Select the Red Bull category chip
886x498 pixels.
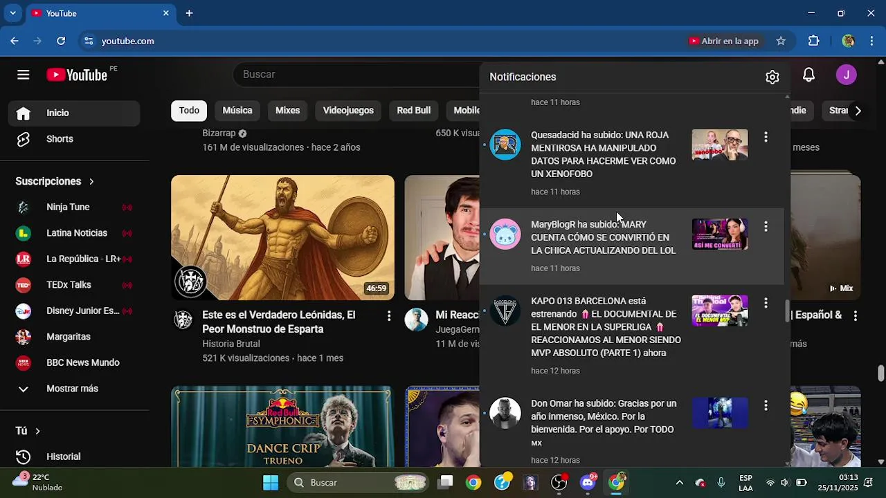point(413,110)
